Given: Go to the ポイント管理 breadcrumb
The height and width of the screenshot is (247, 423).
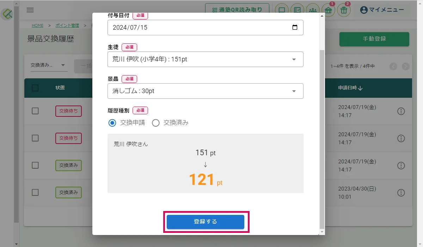Looking at the screenshot, I should point(67,25).
